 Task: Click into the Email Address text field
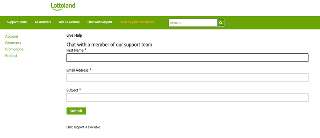(187, 78)
